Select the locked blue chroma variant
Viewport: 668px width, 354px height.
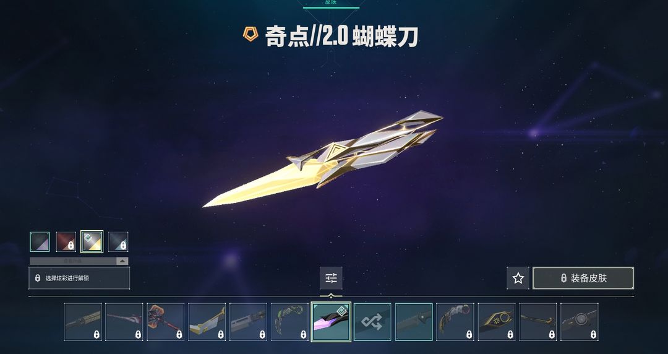click(x=118, y=242)
